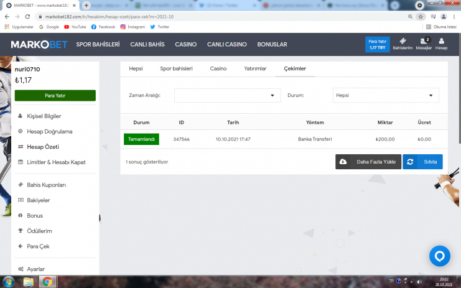This screenshot has height=288, width=461.
Task: Click amount ₺200,00 cell
Action: tap(385, 139)
